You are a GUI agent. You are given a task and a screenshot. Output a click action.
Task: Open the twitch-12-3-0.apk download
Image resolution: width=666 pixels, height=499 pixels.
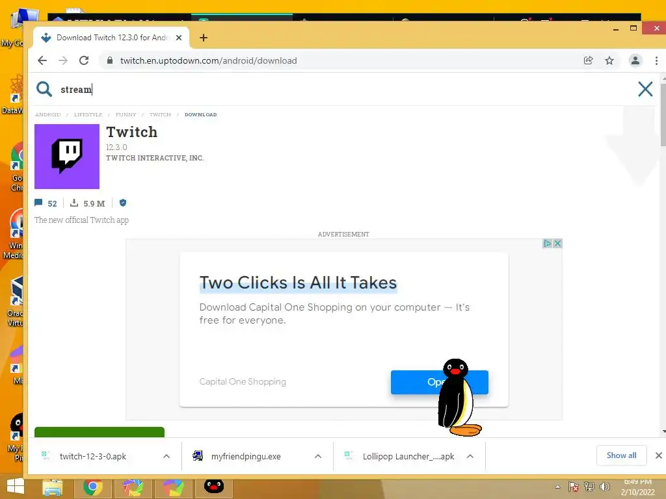coord(92,457)
